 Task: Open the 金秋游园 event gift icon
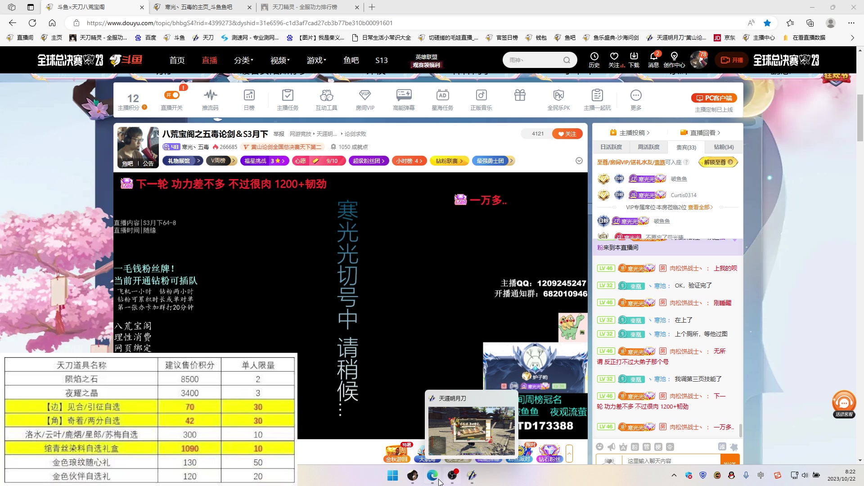396,453
